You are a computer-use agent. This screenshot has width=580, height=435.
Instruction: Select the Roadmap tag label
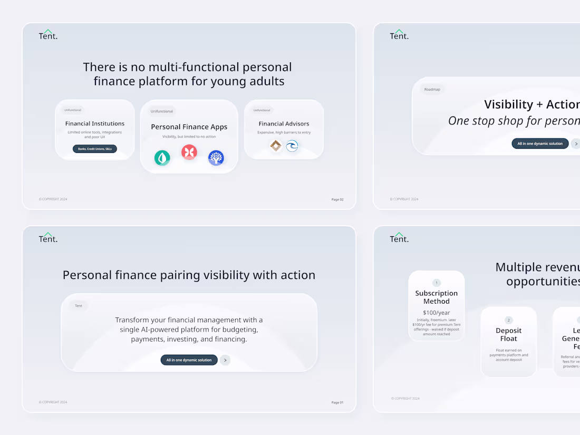click(432, 89)
